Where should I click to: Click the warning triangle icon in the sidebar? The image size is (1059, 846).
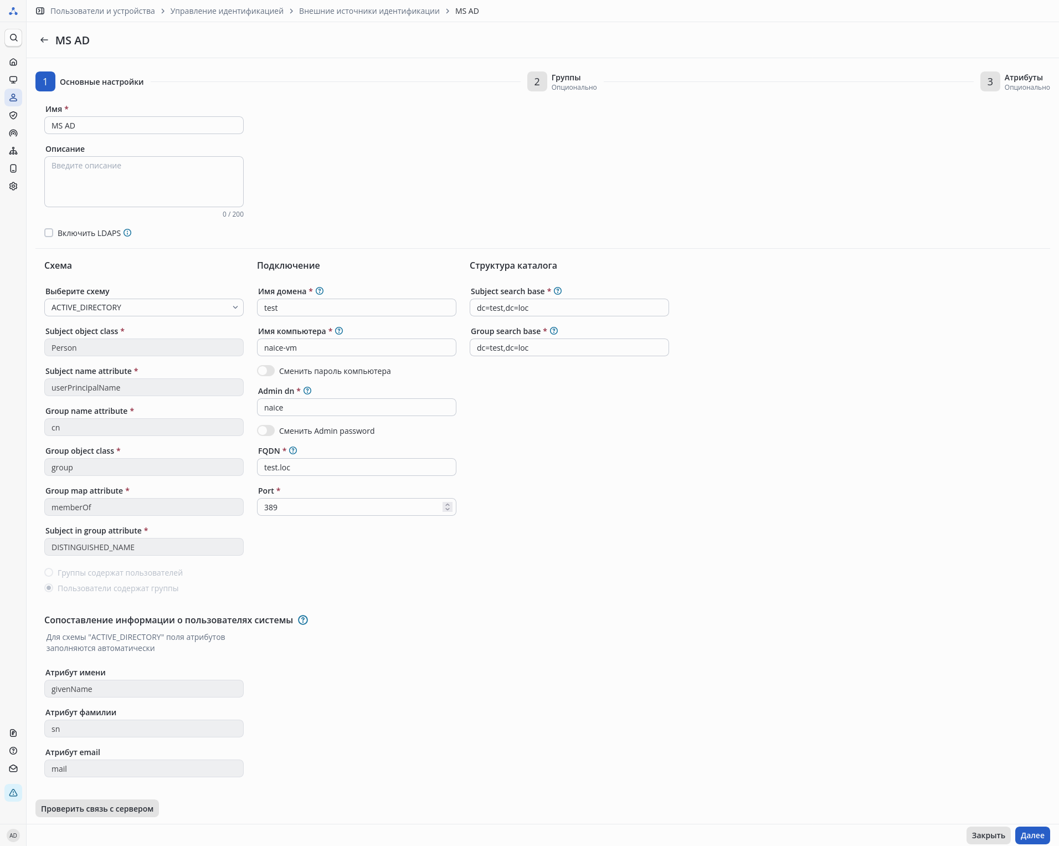click(13, 793)
